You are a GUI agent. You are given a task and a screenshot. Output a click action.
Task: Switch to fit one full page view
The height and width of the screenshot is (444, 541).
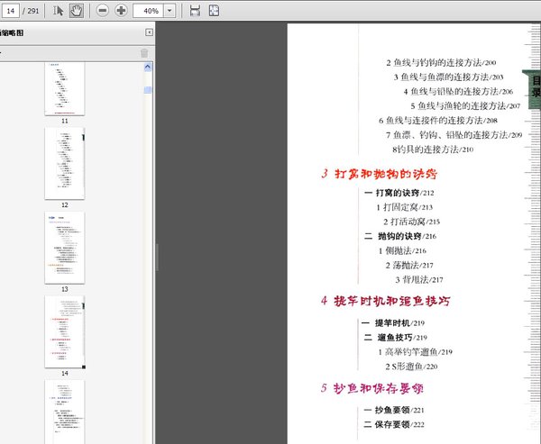[x=214, y=11]
